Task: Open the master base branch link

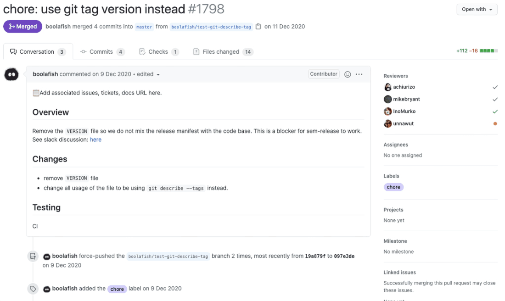Action: 144,27
